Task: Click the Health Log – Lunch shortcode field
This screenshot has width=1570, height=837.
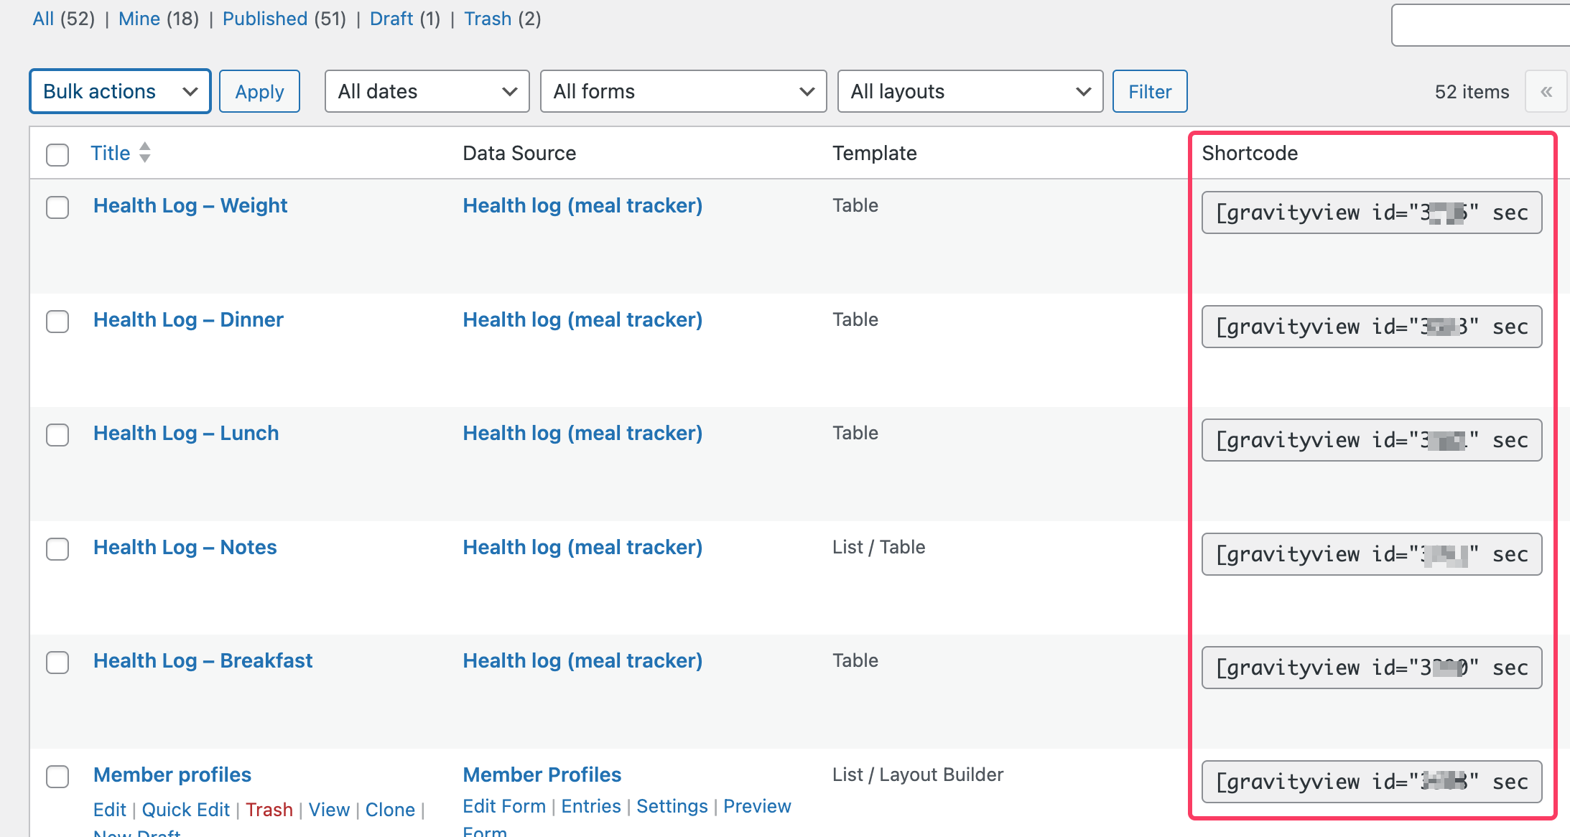Action: point(1372,440)
